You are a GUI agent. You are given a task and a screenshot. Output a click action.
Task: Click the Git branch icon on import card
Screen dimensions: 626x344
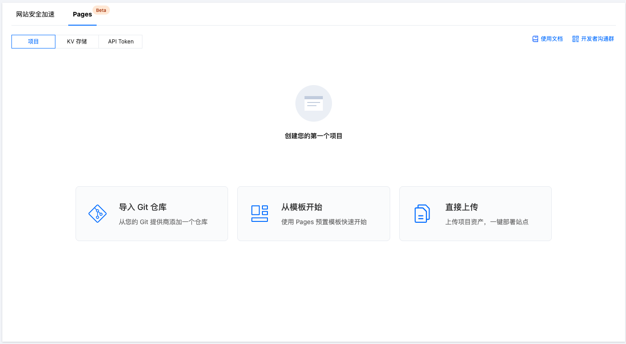97,214
